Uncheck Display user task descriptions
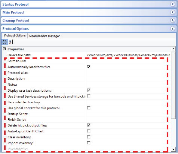178x154 pixels. [89, 90]
